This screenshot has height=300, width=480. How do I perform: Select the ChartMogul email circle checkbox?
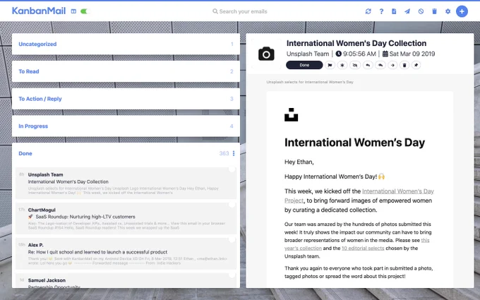[232, 204]
